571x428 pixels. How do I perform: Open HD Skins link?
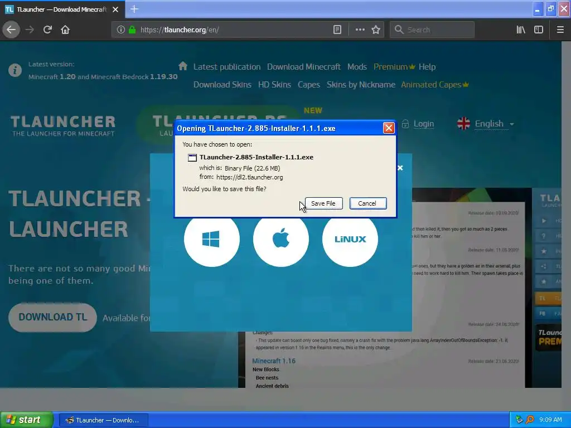click(274, 85)
